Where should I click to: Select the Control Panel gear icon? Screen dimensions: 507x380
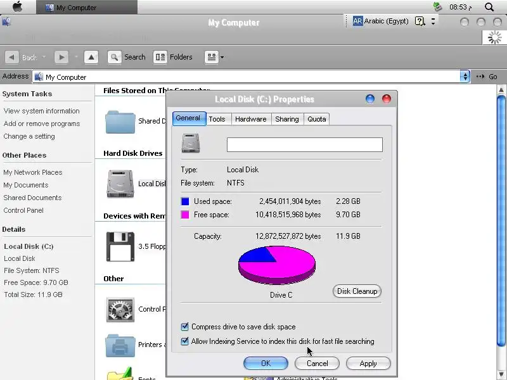(120, 310)
